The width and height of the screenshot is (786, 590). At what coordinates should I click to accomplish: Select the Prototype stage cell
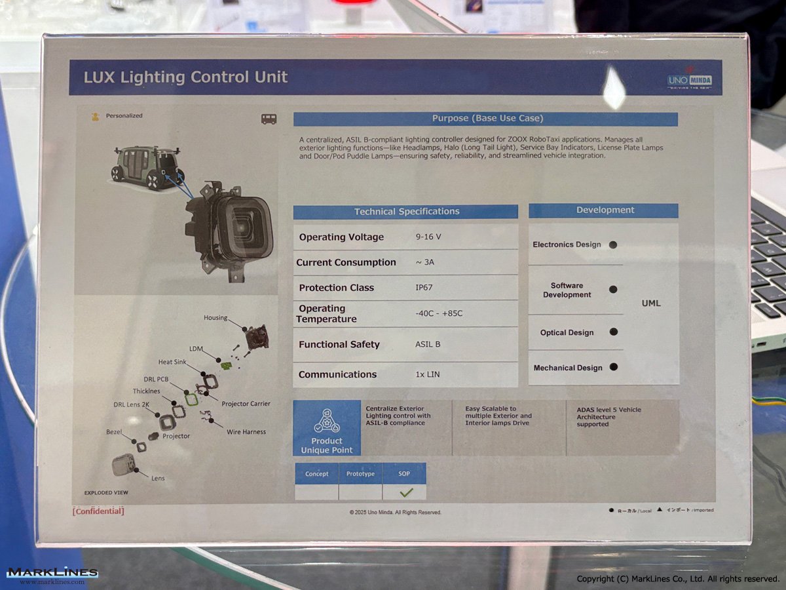360,492
